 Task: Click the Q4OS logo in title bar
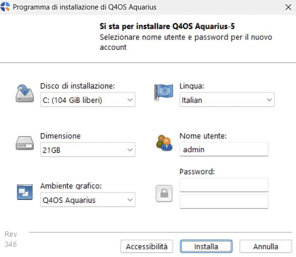(x=5, y=7)
